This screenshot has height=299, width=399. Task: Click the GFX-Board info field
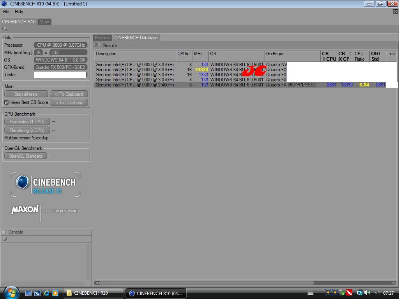pyautogui.click(x=60, y=67)
